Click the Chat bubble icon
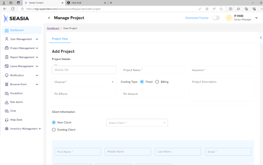The height and width of the screenshot is (165, 263). coord(7,111)
